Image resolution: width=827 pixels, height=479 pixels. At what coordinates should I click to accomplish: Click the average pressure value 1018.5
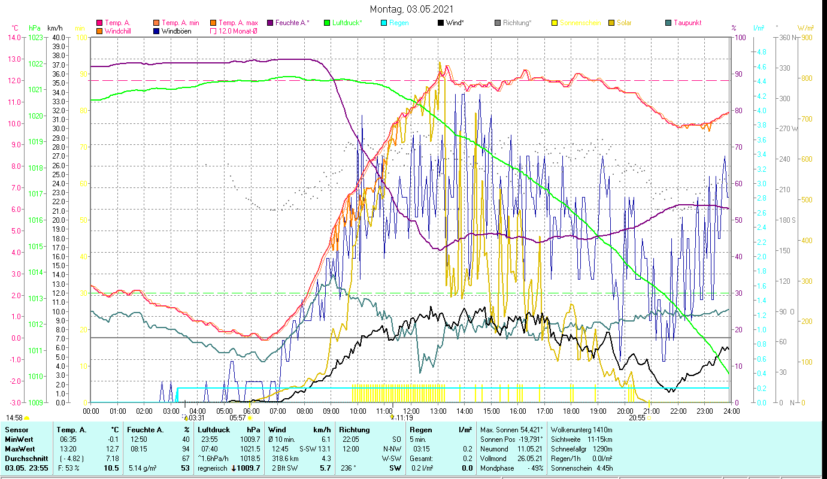(250, 459)
